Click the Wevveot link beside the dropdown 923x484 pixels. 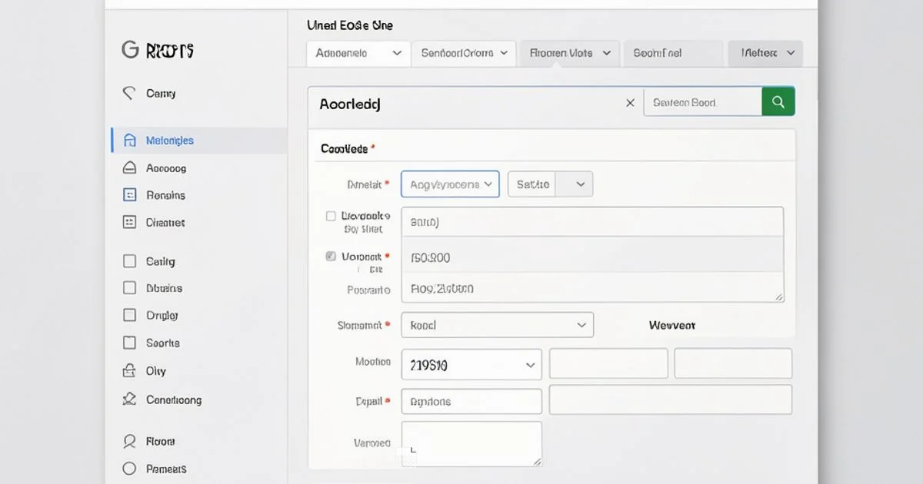coord(672,325)
